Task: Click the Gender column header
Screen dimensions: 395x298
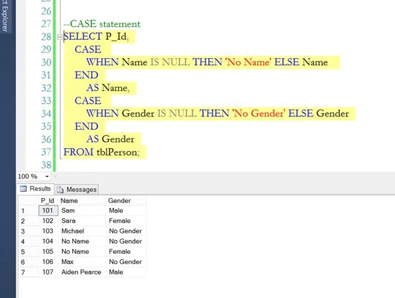Action: click(x=126, y=201)
